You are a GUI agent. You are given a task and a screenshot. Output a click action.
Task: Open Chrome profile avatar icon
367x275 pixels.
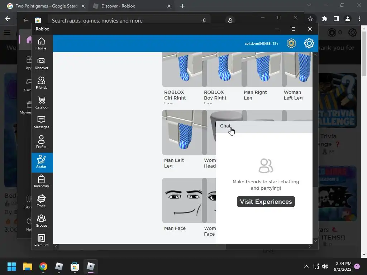(348, 19)
